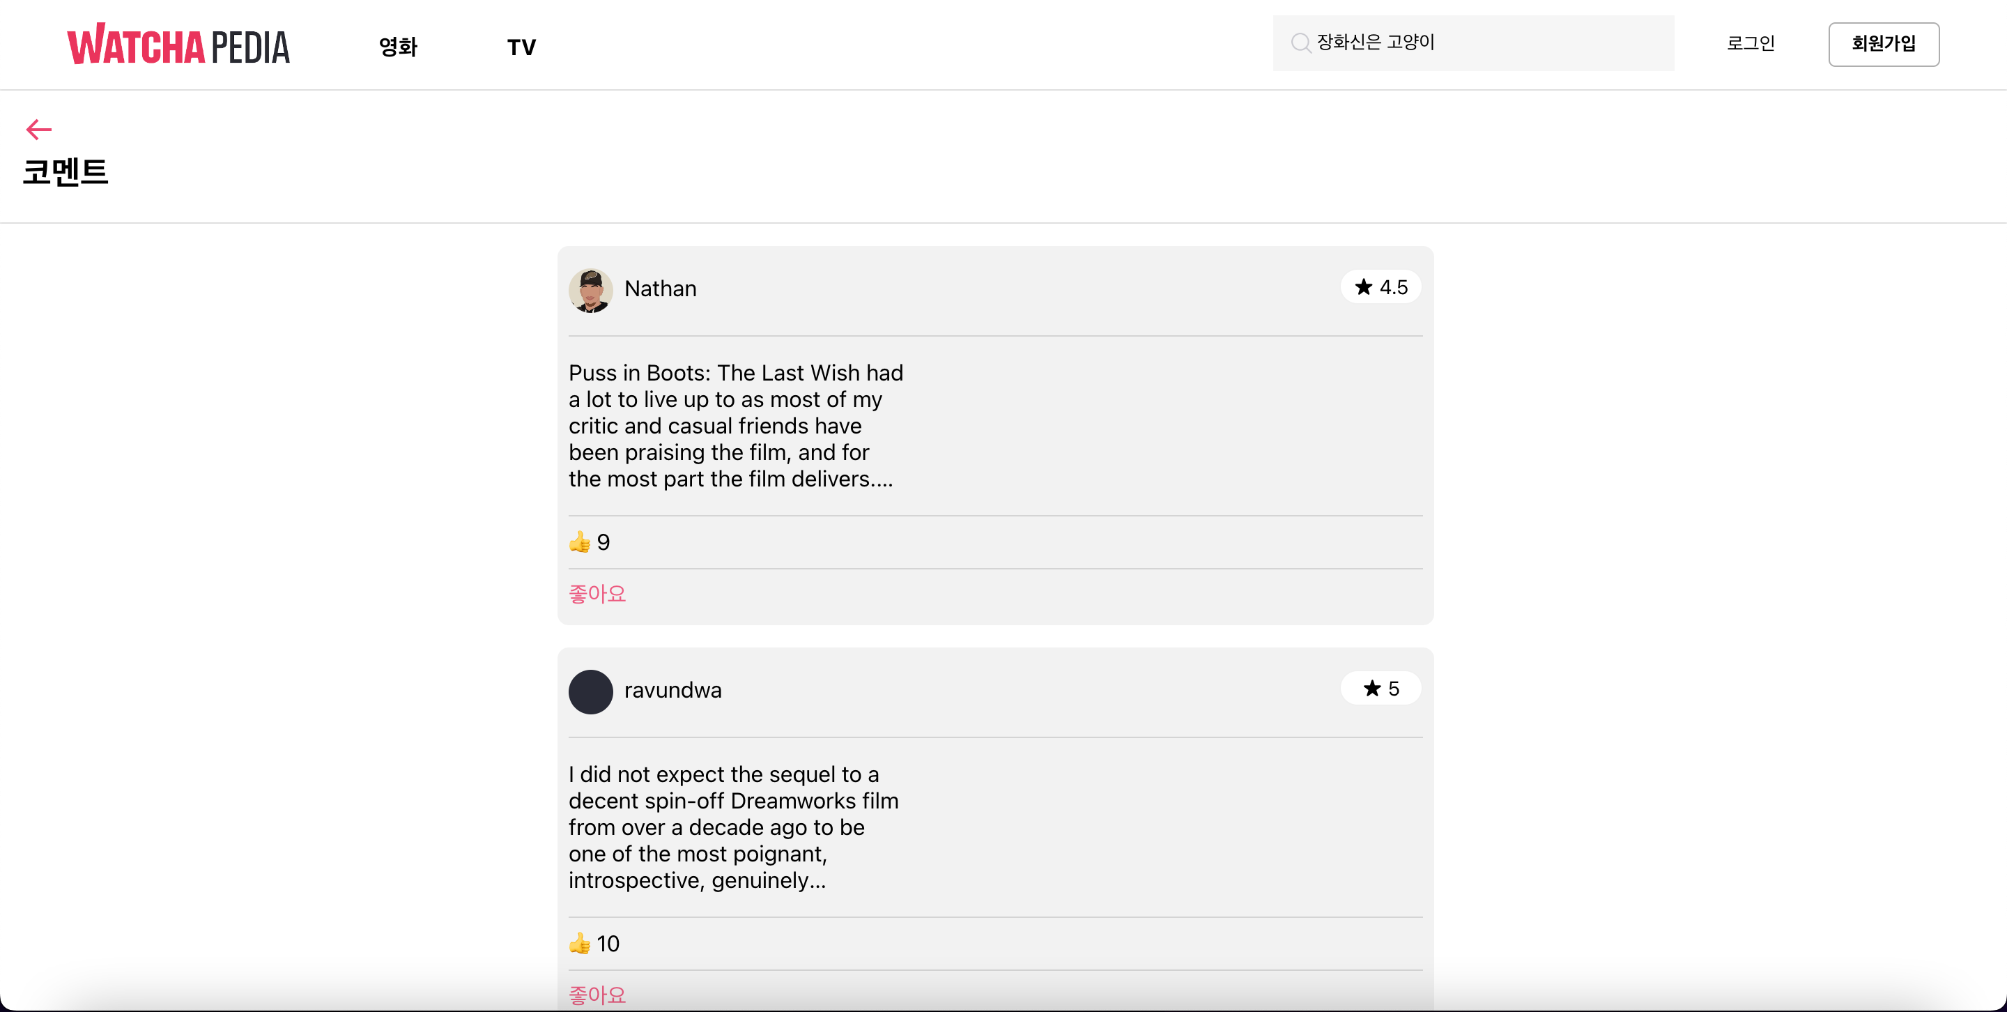Open Nathan's username link
The width and height of the screenshot is (2007, 1012).
tap(661, 289)
